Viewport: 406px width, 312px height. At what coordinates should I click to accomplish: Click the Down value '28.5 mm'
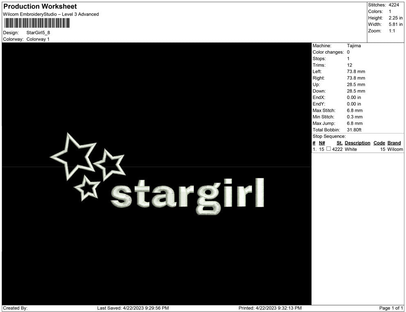click(x=356, y=91)
